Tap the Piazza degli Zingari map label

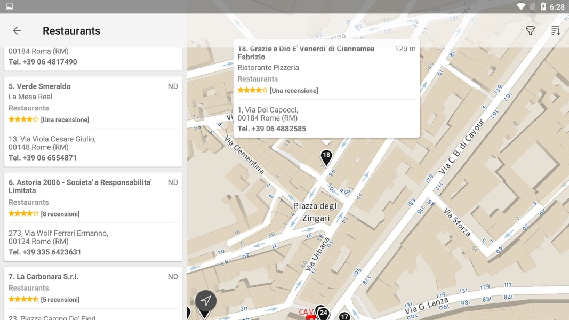316,212
